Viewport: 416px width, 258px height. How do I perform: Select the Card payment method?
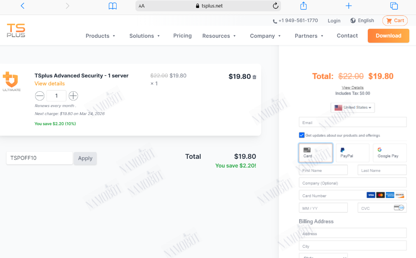click(315, 153)
